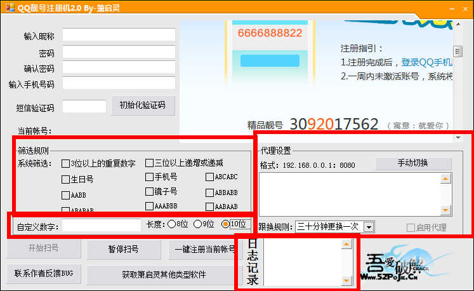474x291 pixels.
Task: Click the web panel scroll-down arrow
Action: point(458,137)
